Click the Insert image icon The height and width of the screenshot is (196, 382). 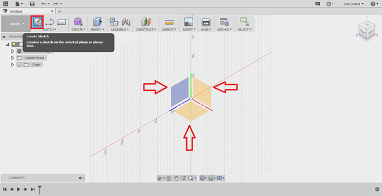pos(189,22)
